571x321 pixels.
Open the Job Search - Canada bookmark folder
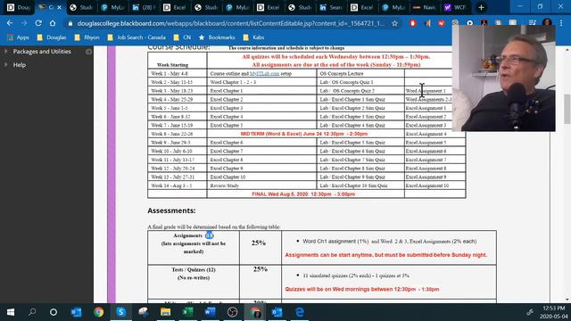click(x=137, y=37)
